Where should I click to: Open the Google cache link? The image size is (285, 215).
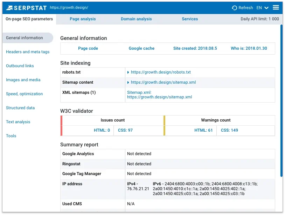[x=141, y=48]
